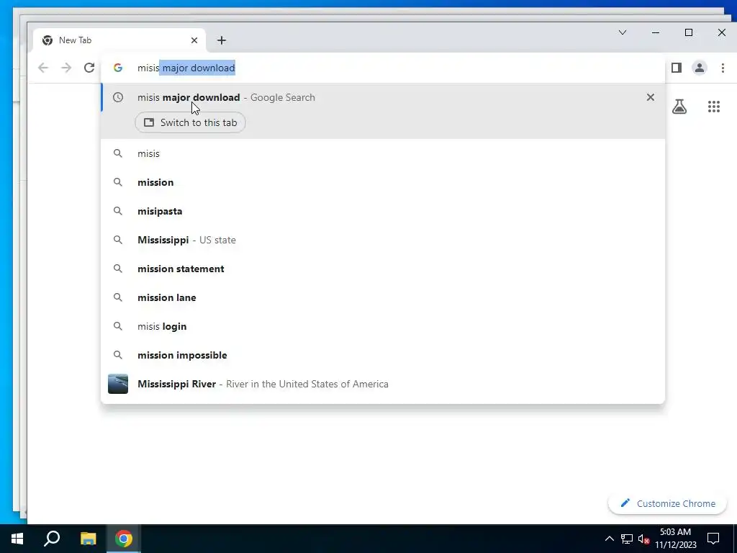737x553 pixels.
Task: Show hidden system tray icons
Action: click(x=609, y=539)
